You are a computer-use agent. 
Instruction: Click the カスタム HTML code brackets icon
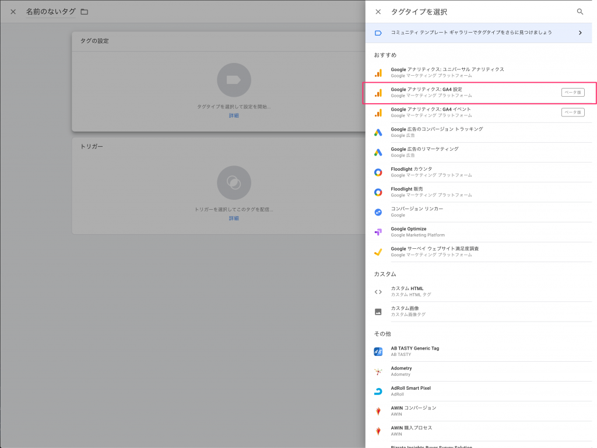point(378,292)
